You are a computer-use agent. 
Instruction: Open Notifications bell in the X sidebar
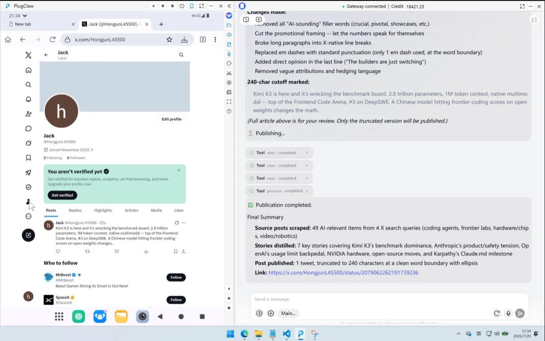tap(28, 99)
